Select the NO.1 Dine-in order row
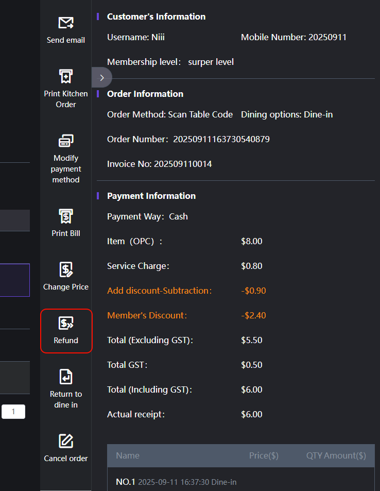 point(176,482)
